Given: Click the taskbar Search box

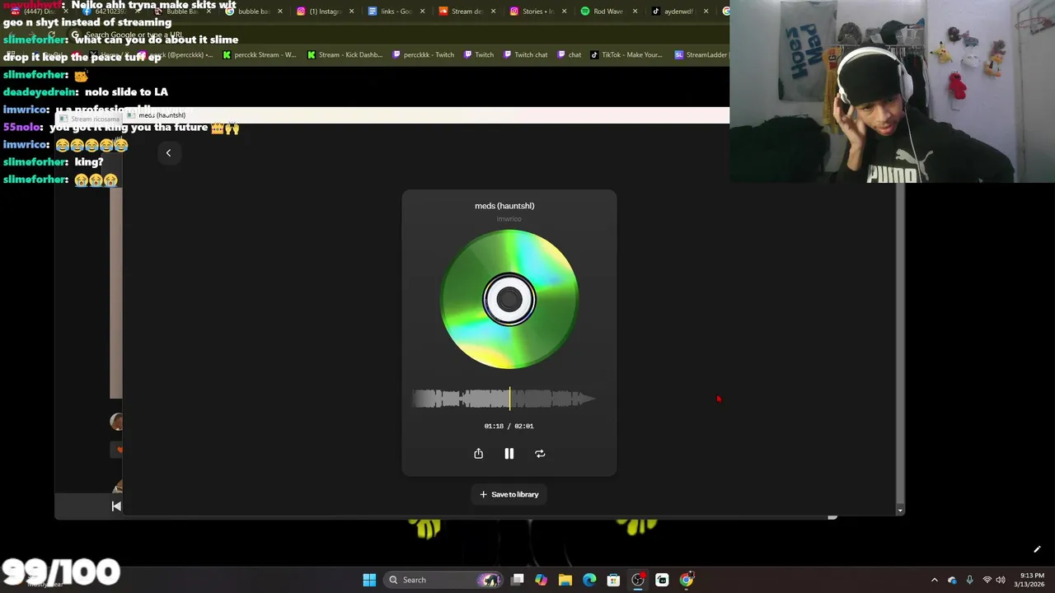Looking at the screenshot, I should tap(443, 580).
